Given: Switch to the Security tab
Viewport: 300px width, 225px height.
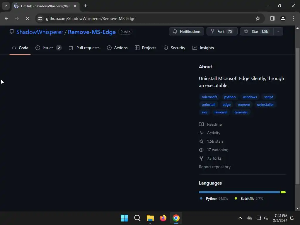Looking at the screenshot, I should click(174, 48).
